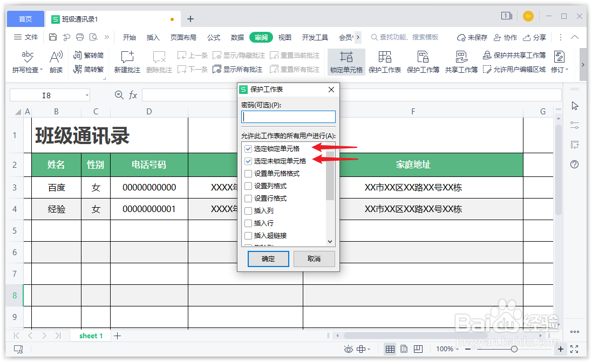
Task: Convert text with 简转繁
Action: [89, 70]
